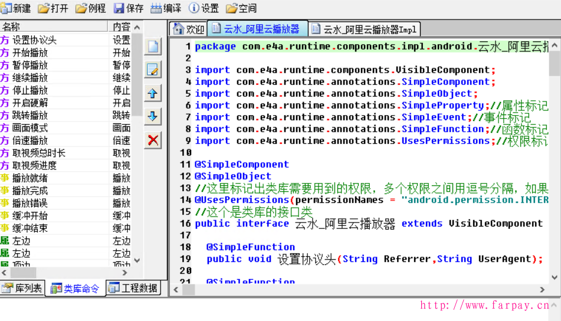Viewport: 561px width, 321px height.
Task: Select 设置协议头 in the command list
Action: tap(34, 40)
